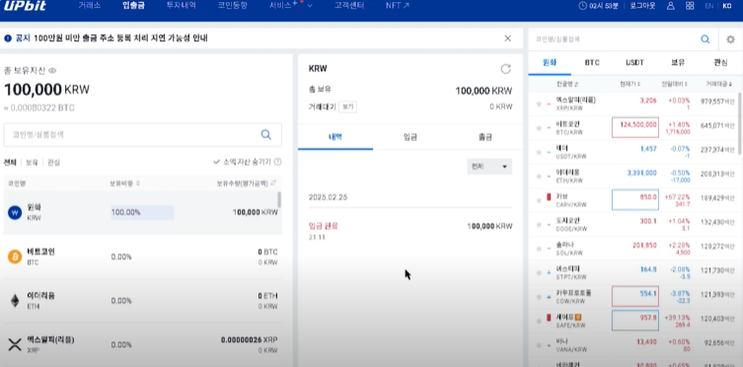Expand the 서비스+ menu chevron

[310, 6]
